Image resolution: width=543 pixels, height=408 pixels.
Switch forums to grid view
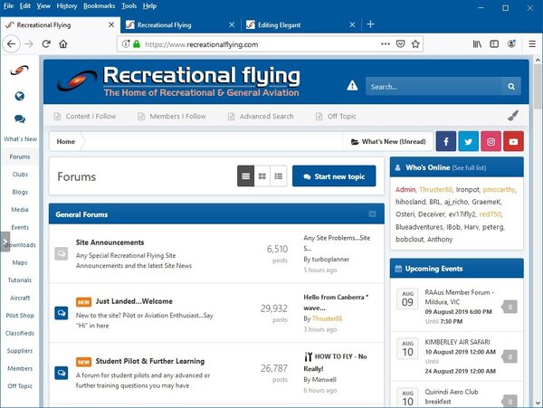(x=262, y=176)
